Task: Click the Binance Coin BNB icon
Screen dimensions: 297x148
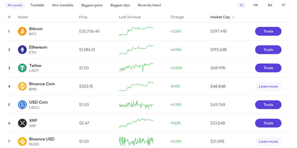Action: click(x=22, y=86)
